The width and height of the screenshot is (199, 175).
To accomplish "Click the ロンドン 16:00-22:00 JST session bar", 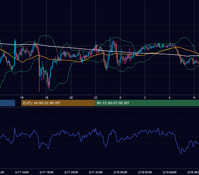I will tap(58, 103).
